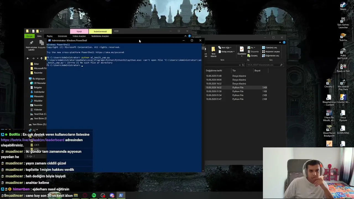Image resolution: width=354 pixels, height=199 pixels.
Task: Open Steam from the desktop
Action: click(x=343, y=6)
